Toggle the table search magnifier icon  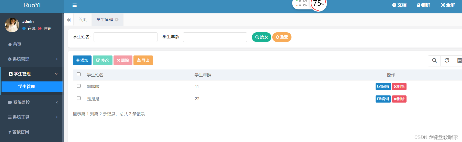click(x=434, y=61)
